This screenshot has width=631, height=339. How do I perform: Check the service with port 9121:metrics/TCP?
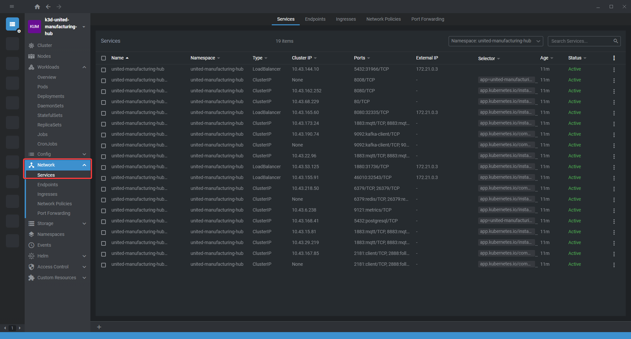[x=104, y=211]
